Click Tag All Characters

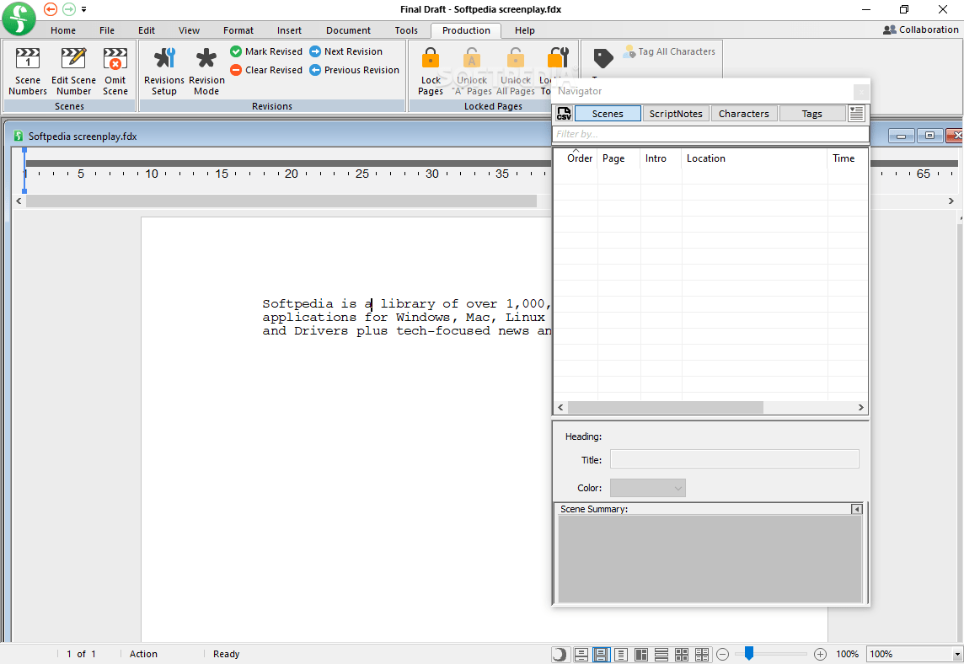tap(669, 51)
